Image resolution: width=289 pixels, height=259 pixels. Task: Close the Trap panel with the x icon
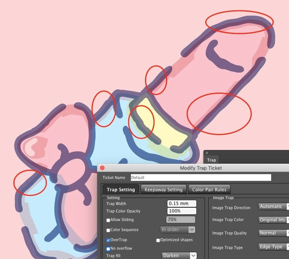(207, 153)
